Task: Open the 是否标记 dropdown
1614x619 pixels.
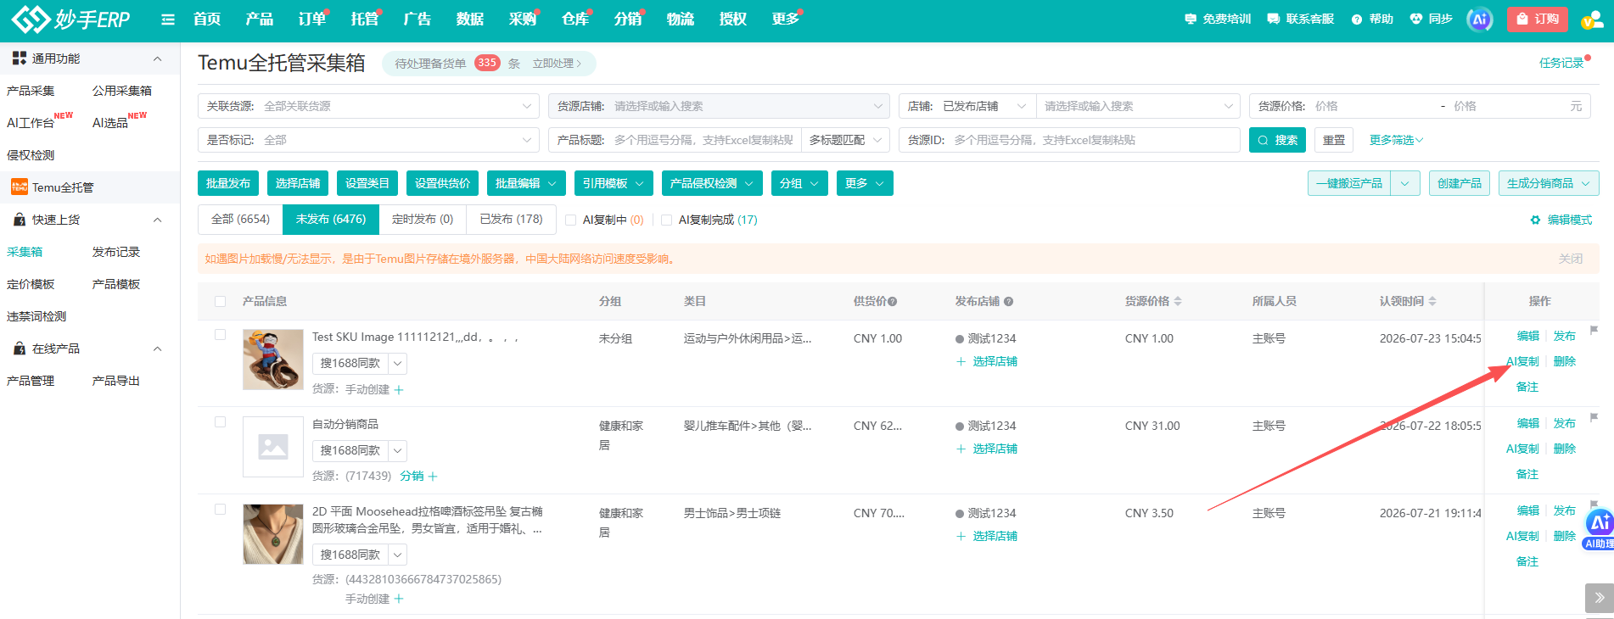Action: (368, 140)
